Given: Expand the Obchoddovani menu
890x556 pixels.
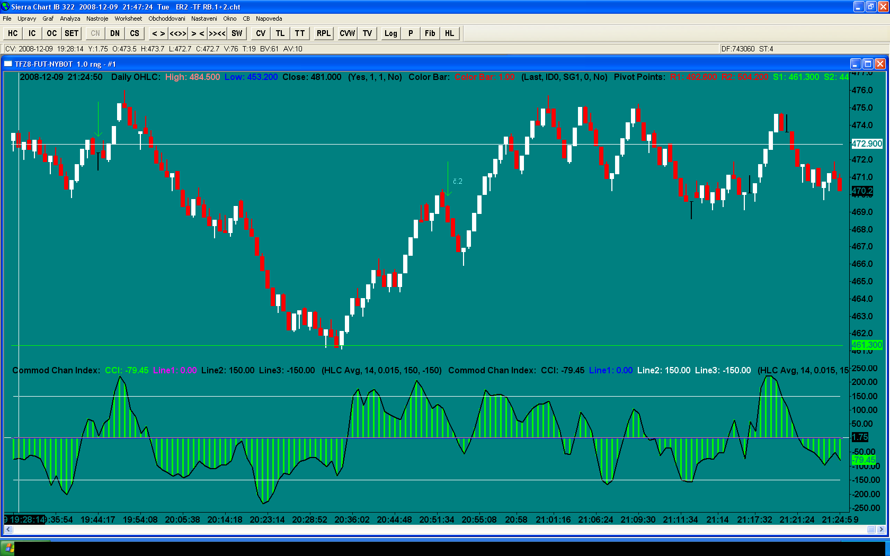Looking at the screenshot, I should click(167, 19).
